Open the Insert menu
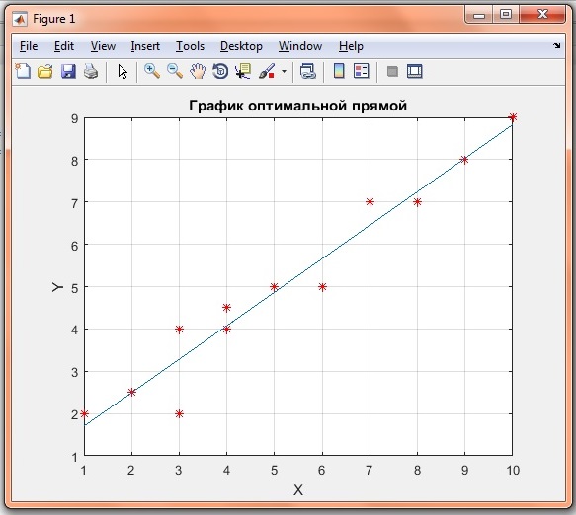 (145, 46)
